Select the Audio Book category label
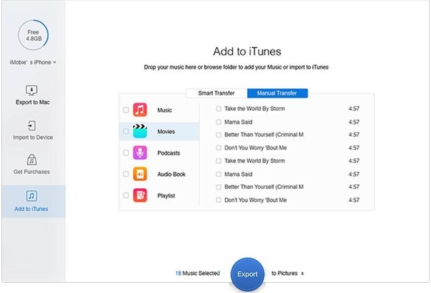Viewport: 431px width, 293px height. (x=172, y=174)
